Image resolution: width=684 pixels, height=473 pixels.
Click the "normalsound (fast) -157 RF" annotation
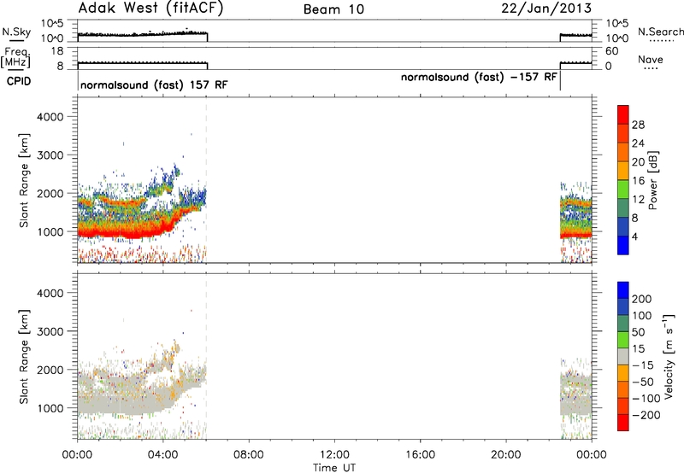[479, 77]
